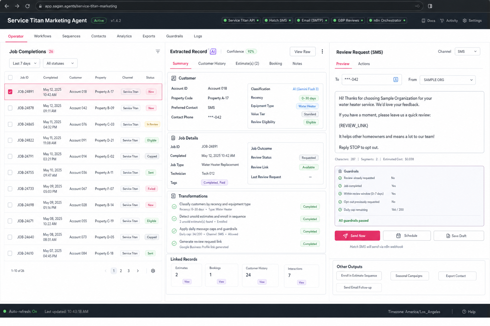Switch to the Customer History tab

tap(212, 63)
